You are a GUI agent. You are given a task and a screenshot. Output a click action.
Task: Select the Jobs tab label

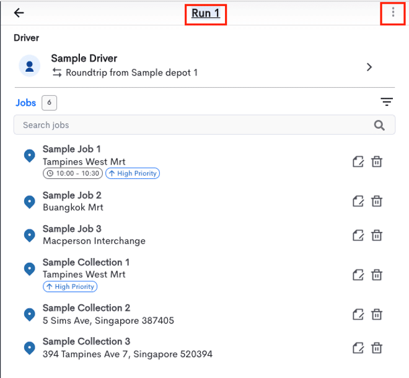click(x=25, y=103)
